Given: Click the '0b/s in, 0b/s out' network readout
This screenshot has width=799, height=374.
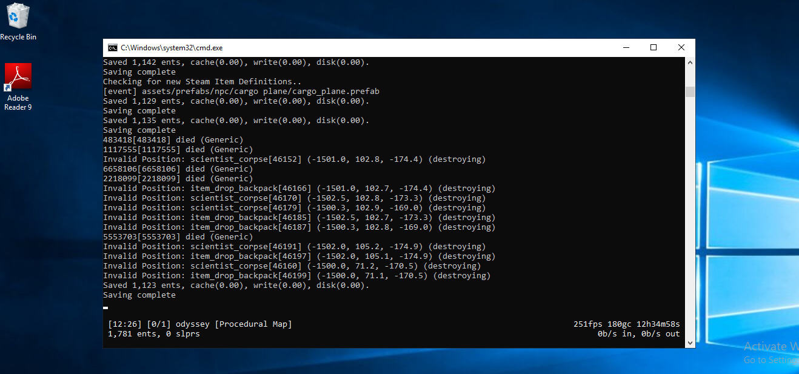Looking at the screenshot, I should 638,334.
